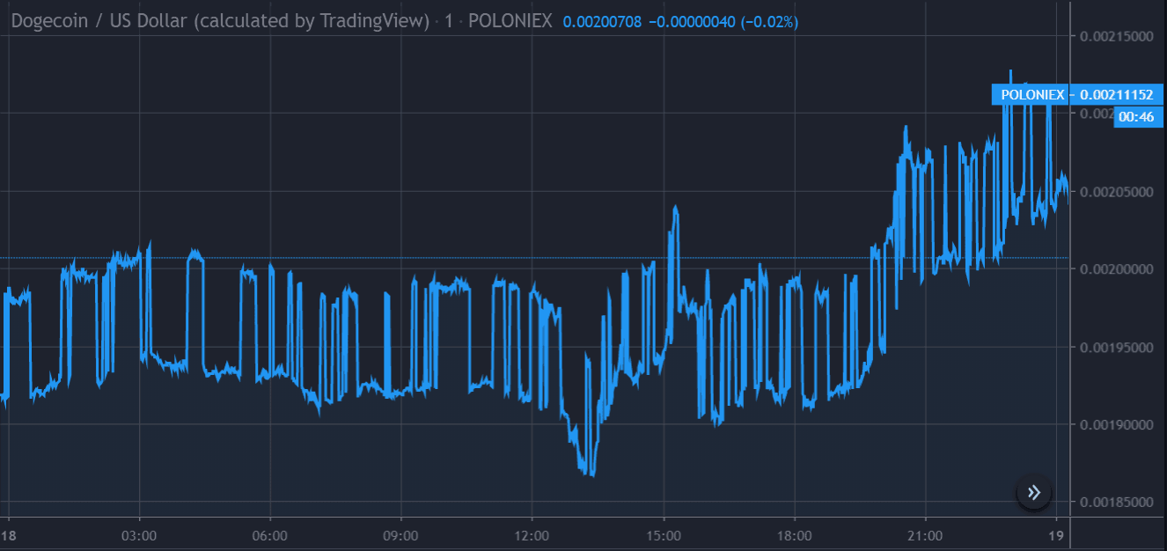Image resolution: width=1167 pixels, height=551 pixels.
Task: Click the interval value 1 in the header
Action: pyautogui.click(x=449, y=21)
